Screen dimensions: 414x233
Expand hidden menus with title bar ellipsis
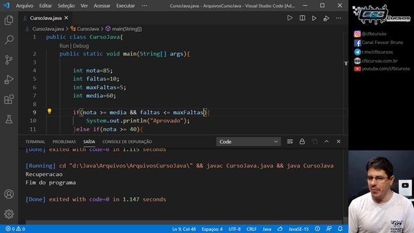pos(145,6)
